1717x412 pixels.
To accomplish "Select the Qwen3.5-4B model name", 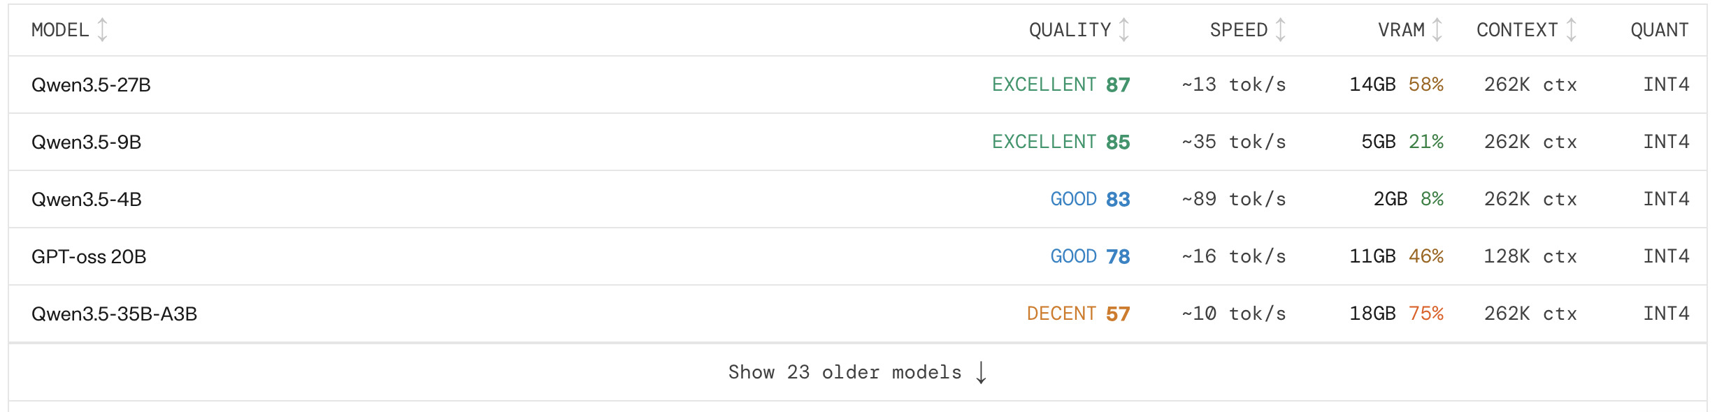I will pyautogui.click(x=87, y=199).
